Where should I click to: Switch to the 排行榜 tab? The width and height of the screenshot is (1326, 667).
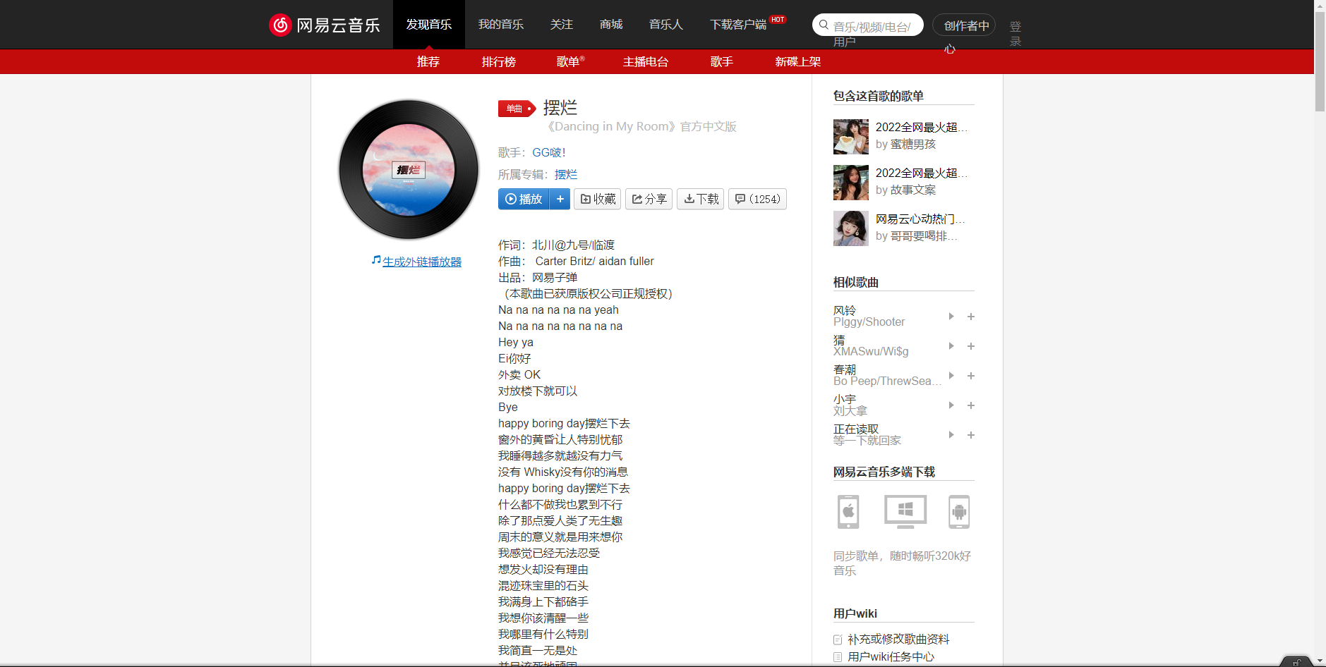tap(498, 61)
